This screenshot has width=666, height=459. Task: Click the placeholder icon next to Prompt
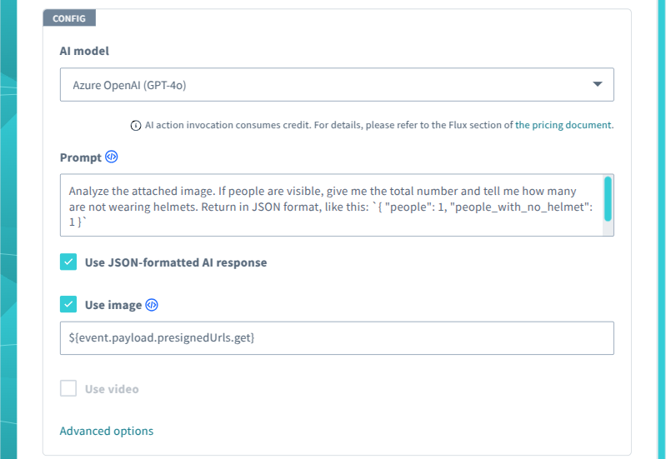[x=112, y=157]
